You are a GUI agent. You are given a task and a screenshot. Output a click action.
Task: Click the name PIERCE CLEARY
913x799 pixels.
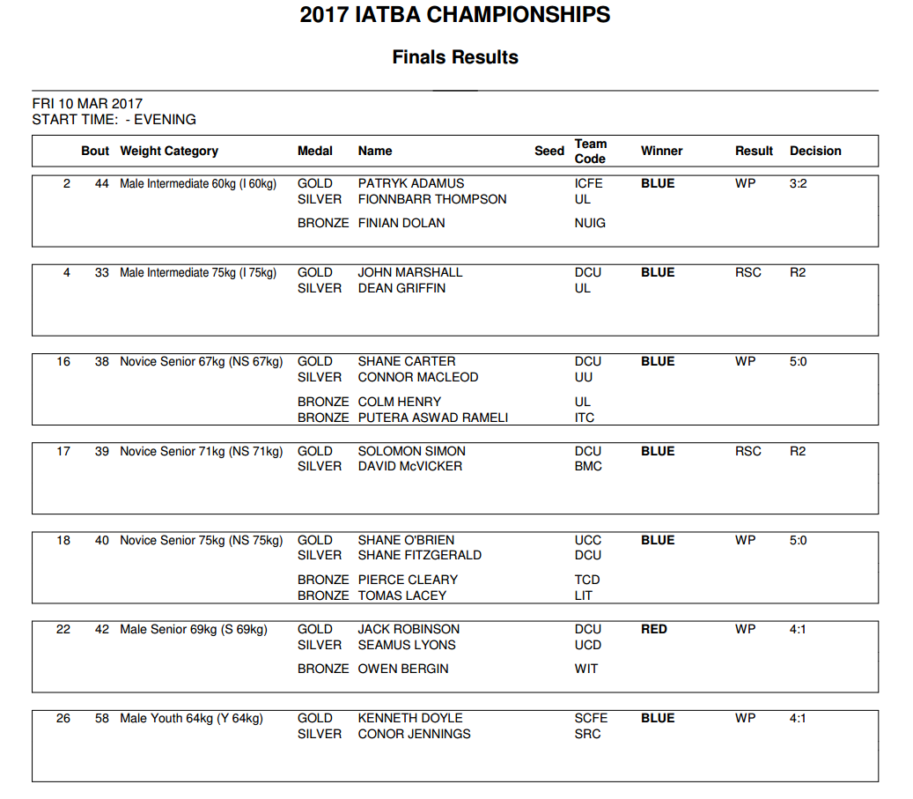408,580
